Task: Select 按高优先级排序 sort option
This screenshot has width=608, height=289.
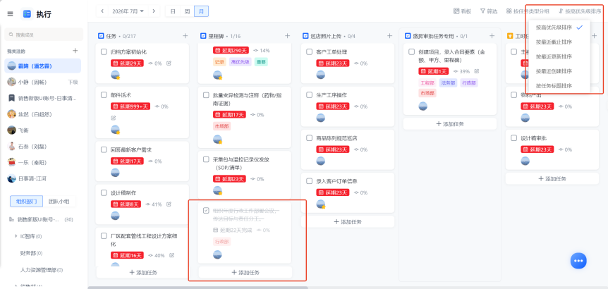Action: (x=559, y=27)
